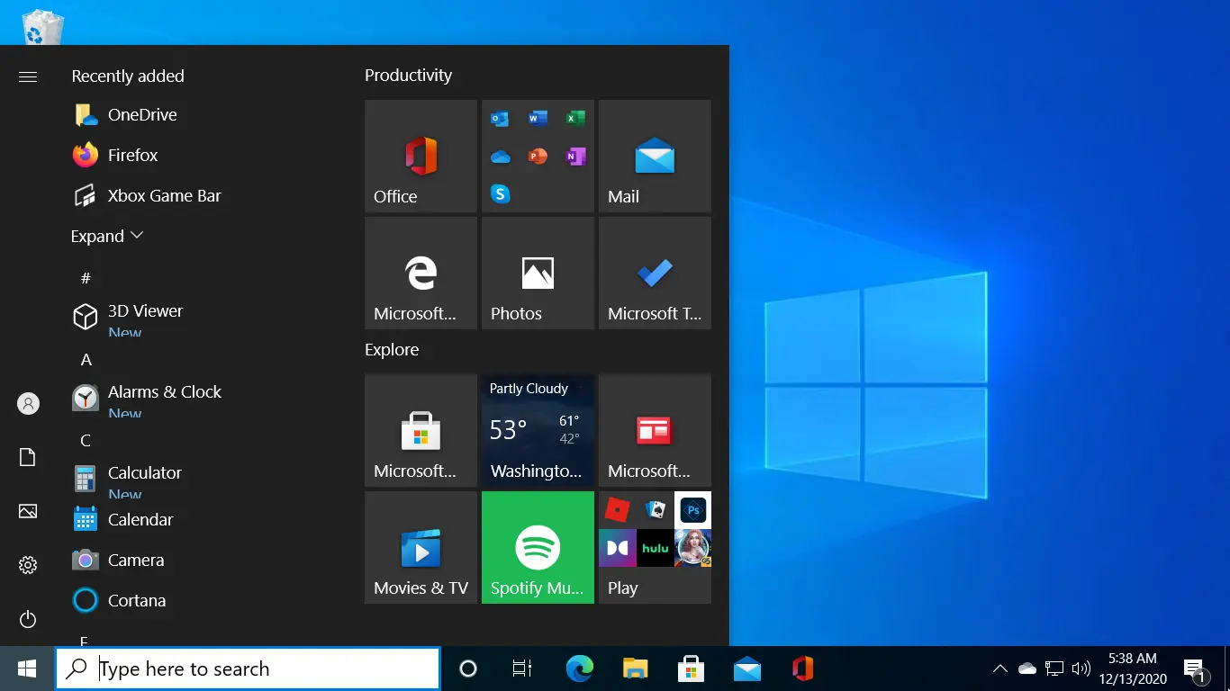Click the C letter header in app list
Screen dimensions: 1230x691
(86, 441)
